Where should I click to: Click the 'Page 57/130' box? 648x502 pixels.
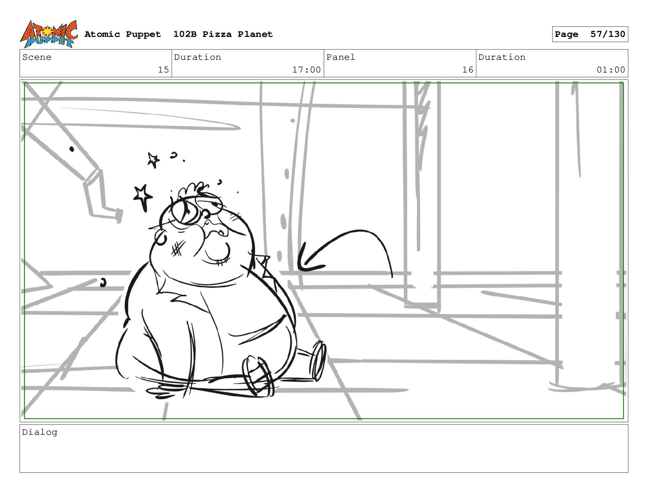tap(590, 34)
